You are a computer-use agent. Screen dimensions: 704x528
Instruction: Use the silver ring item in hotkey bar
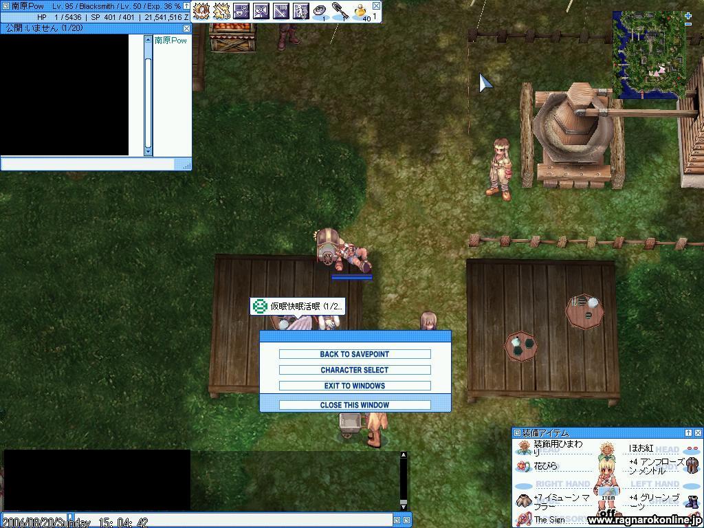coord(320,12)
